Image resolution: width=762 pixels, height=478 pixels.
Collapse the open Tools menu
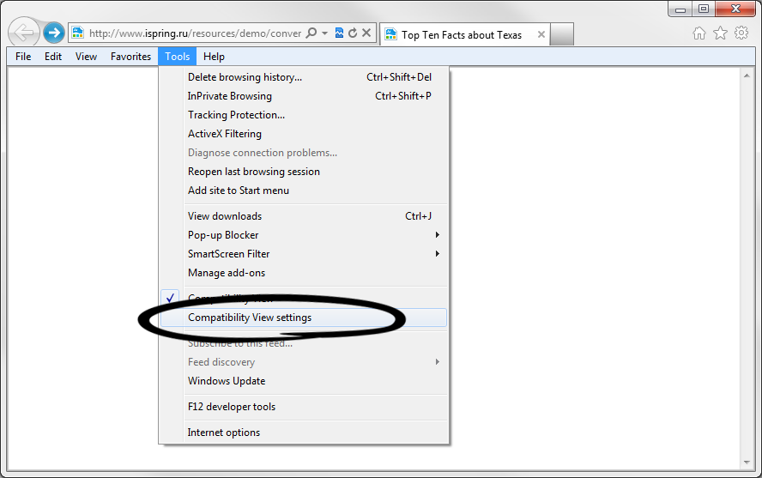(x=178, y=57)
